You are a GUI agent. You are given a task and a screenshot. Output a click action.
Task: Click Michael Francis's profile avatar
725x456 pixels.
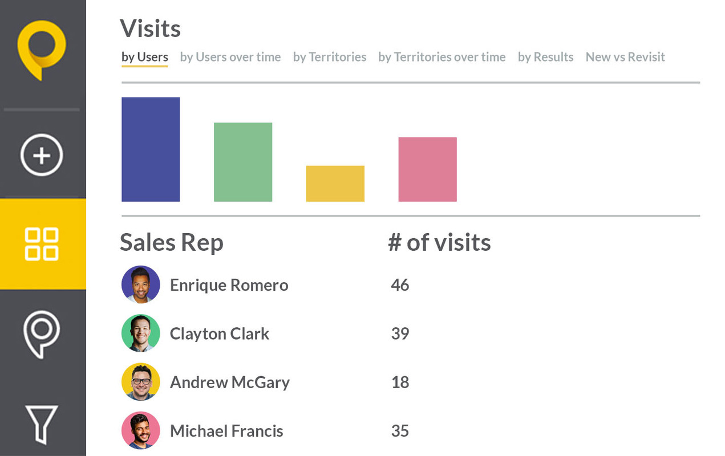[140, 431]
